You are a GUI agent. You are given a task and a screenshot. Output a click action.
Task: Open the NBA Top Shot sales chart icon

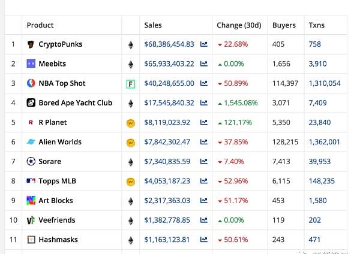[203, 83]
